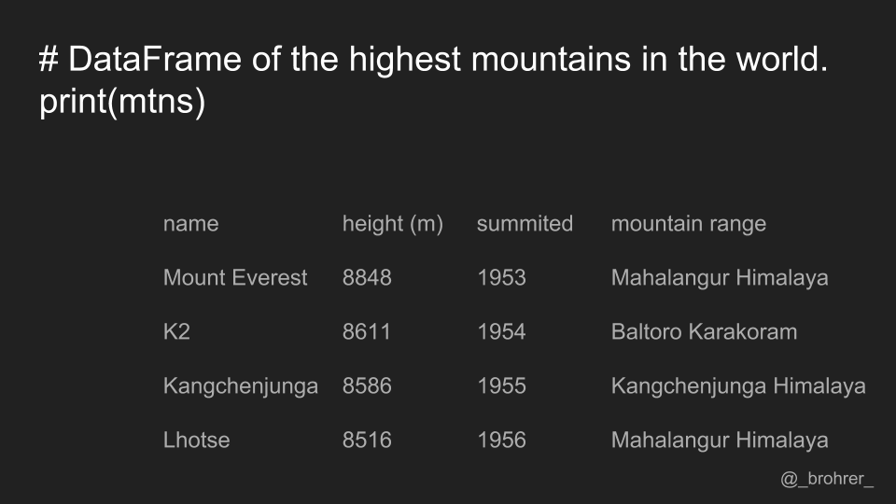Click the summited year 1953
The image size is (896, 504).
(501, 278)
